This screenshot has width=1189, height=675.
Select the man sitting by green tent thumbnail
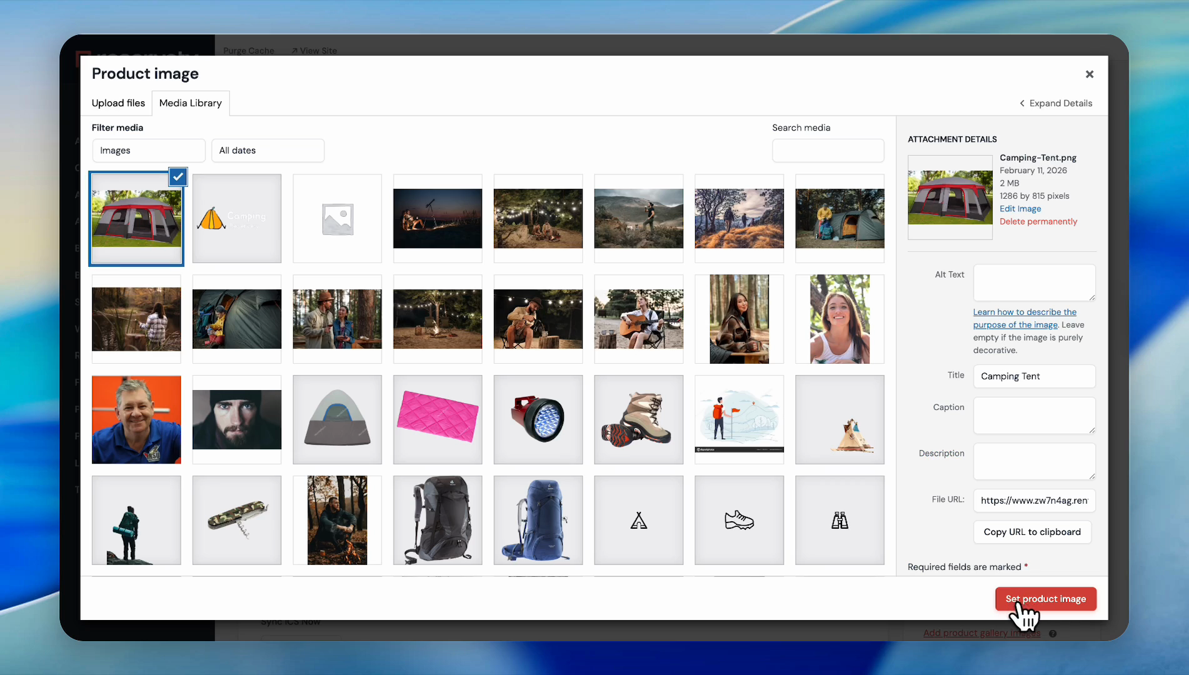click(x=840, y=219)
